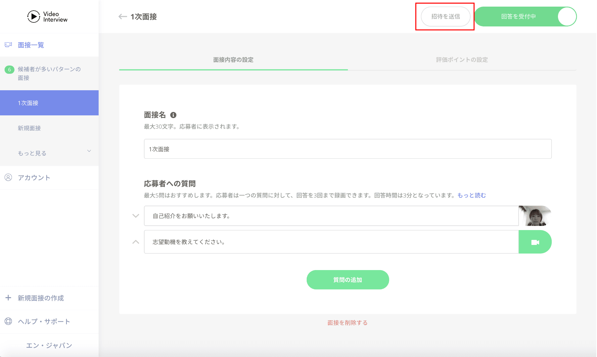Click the video camera record button

point(535,242)
